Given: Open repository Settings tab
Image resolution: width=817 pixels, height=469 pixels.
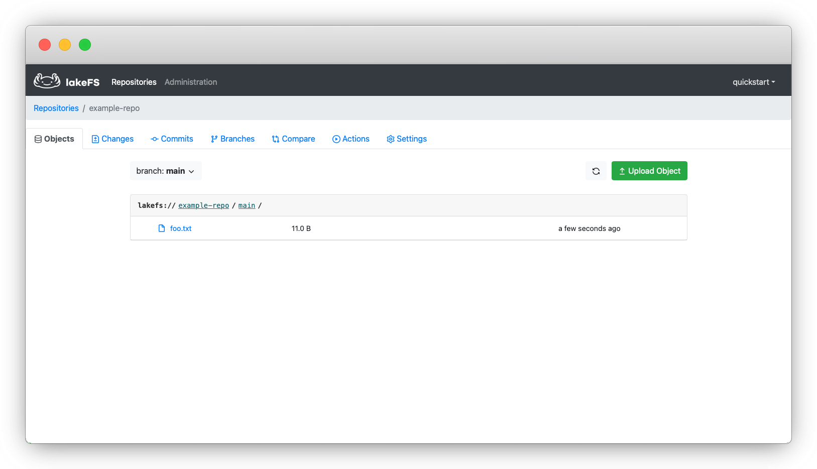Looking at the screenshot, I should point(407,139).
